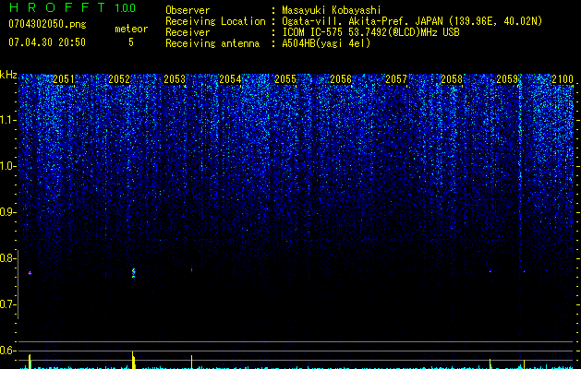Click the faint echo before the 2059 tick
The width and height of the screenshot is (581, 369).
490,271
